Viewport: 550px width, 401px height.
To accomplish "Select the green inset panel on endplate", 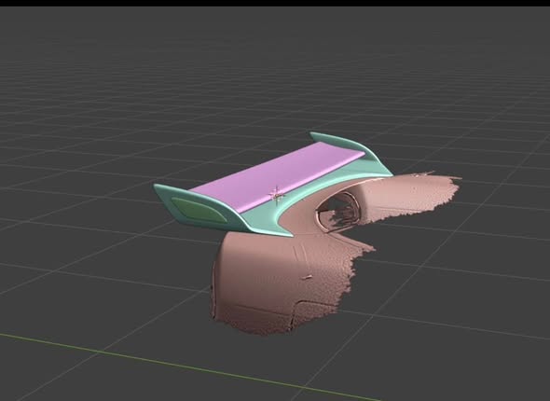I will click(x=199, y=210).
